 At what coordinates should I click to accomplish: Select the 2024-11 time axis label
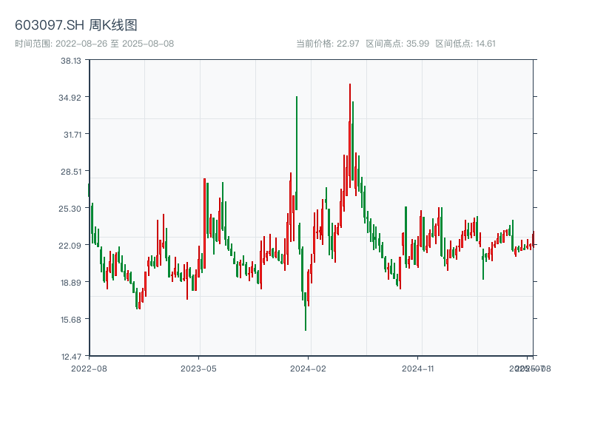[x=417, y=368]
